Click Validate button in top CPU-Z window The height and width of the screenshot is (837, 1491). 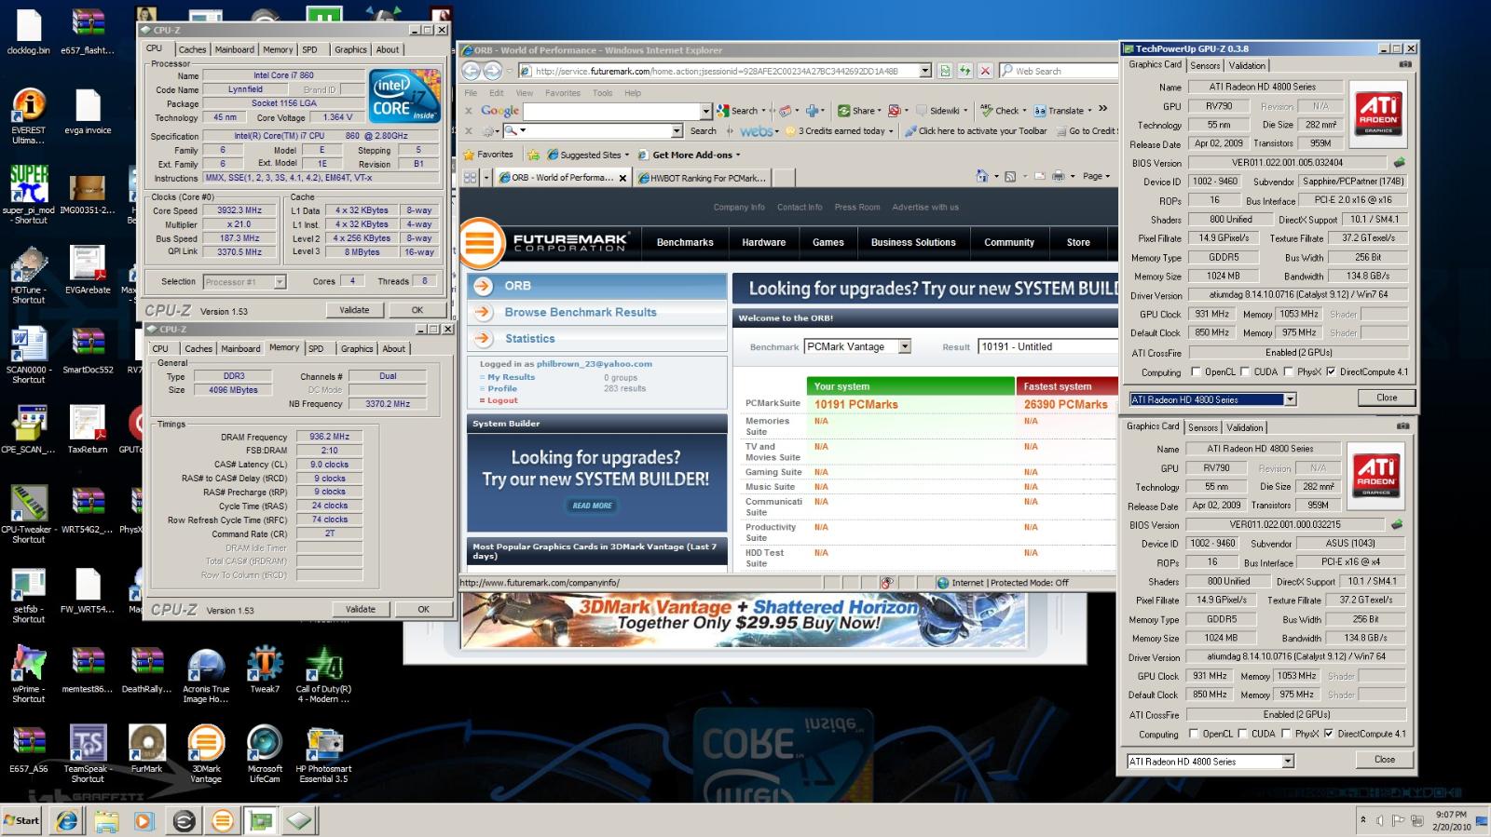[354, 310]
